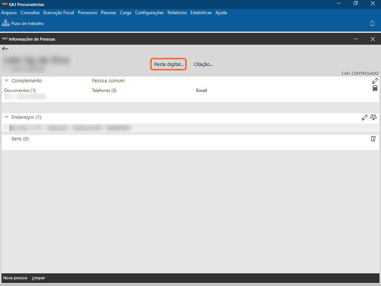Collapse the Complemento section chevron
The height and width of the screenshot is (286, 381).
[x=6, y=80]
